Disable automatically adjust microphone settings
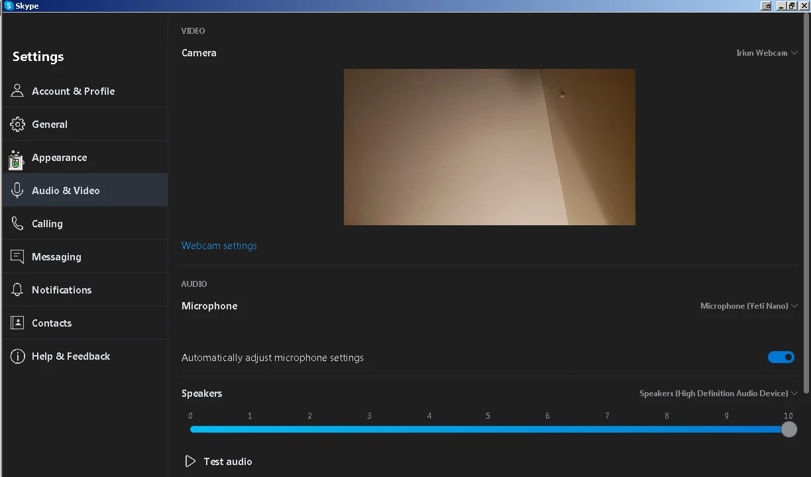811x477 pixels. (781, 357)
